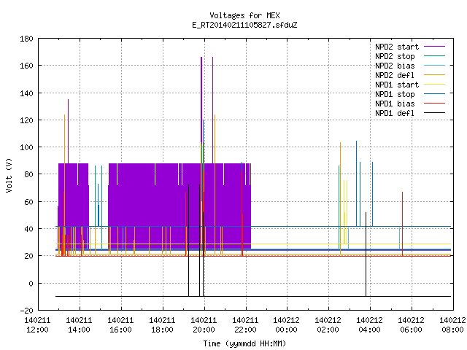The height and width of the screenshot is (350, 467).
Task: Click the '140211 14:00' time tick label
Action: (79, 325)
